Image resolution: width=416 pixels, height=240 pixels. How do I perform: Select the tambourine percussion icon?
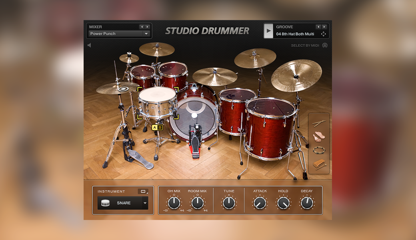pyautogui.click(x=319, y=150)
